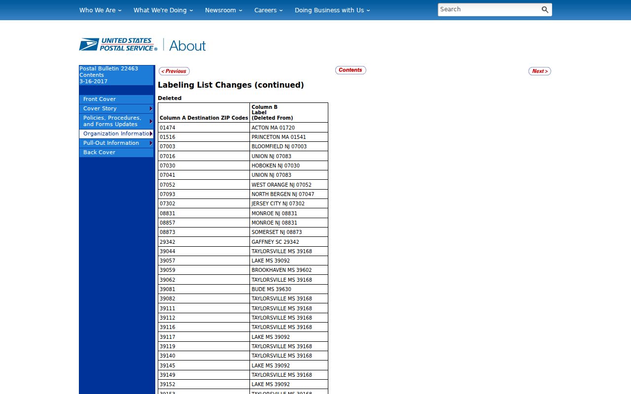Click SOMERSET NJ 08873 cell
This screenshot has width=631, height=394.
click(289, 232)
